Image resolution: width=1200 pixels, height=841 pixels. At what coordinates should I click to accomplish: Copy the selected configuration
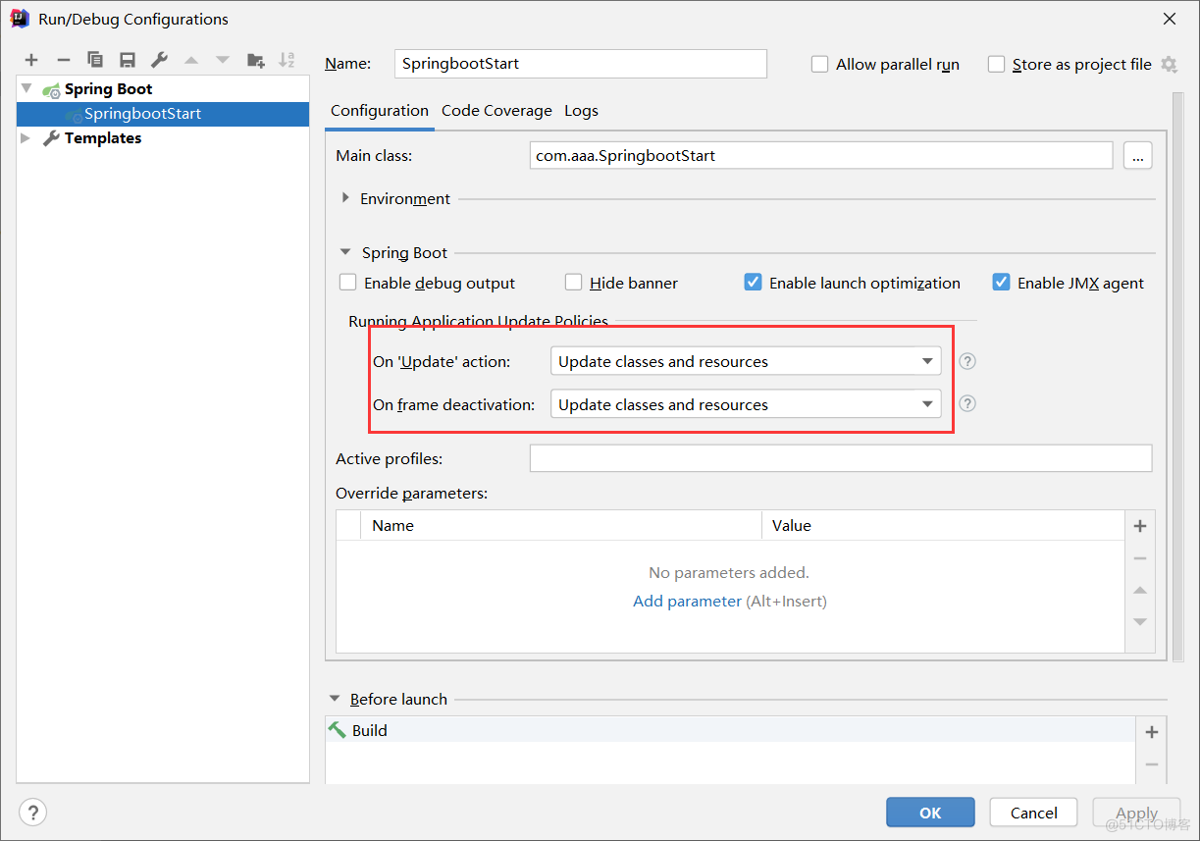[95, 61]
